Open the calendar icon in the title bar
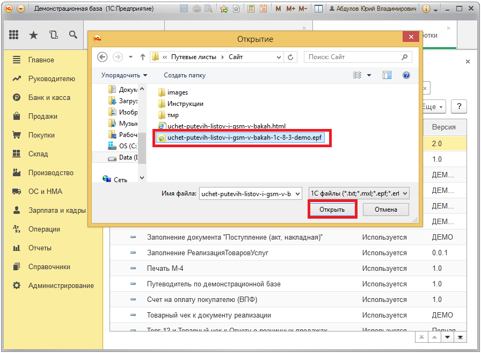This screenshot has height=353, width=481. point(264,9)
